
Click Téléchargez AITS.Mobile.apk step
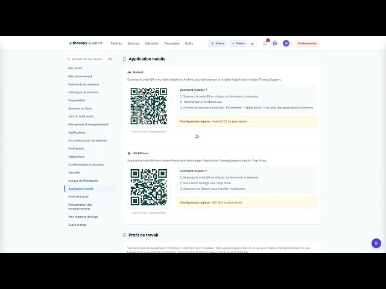(x=201, y=102)
